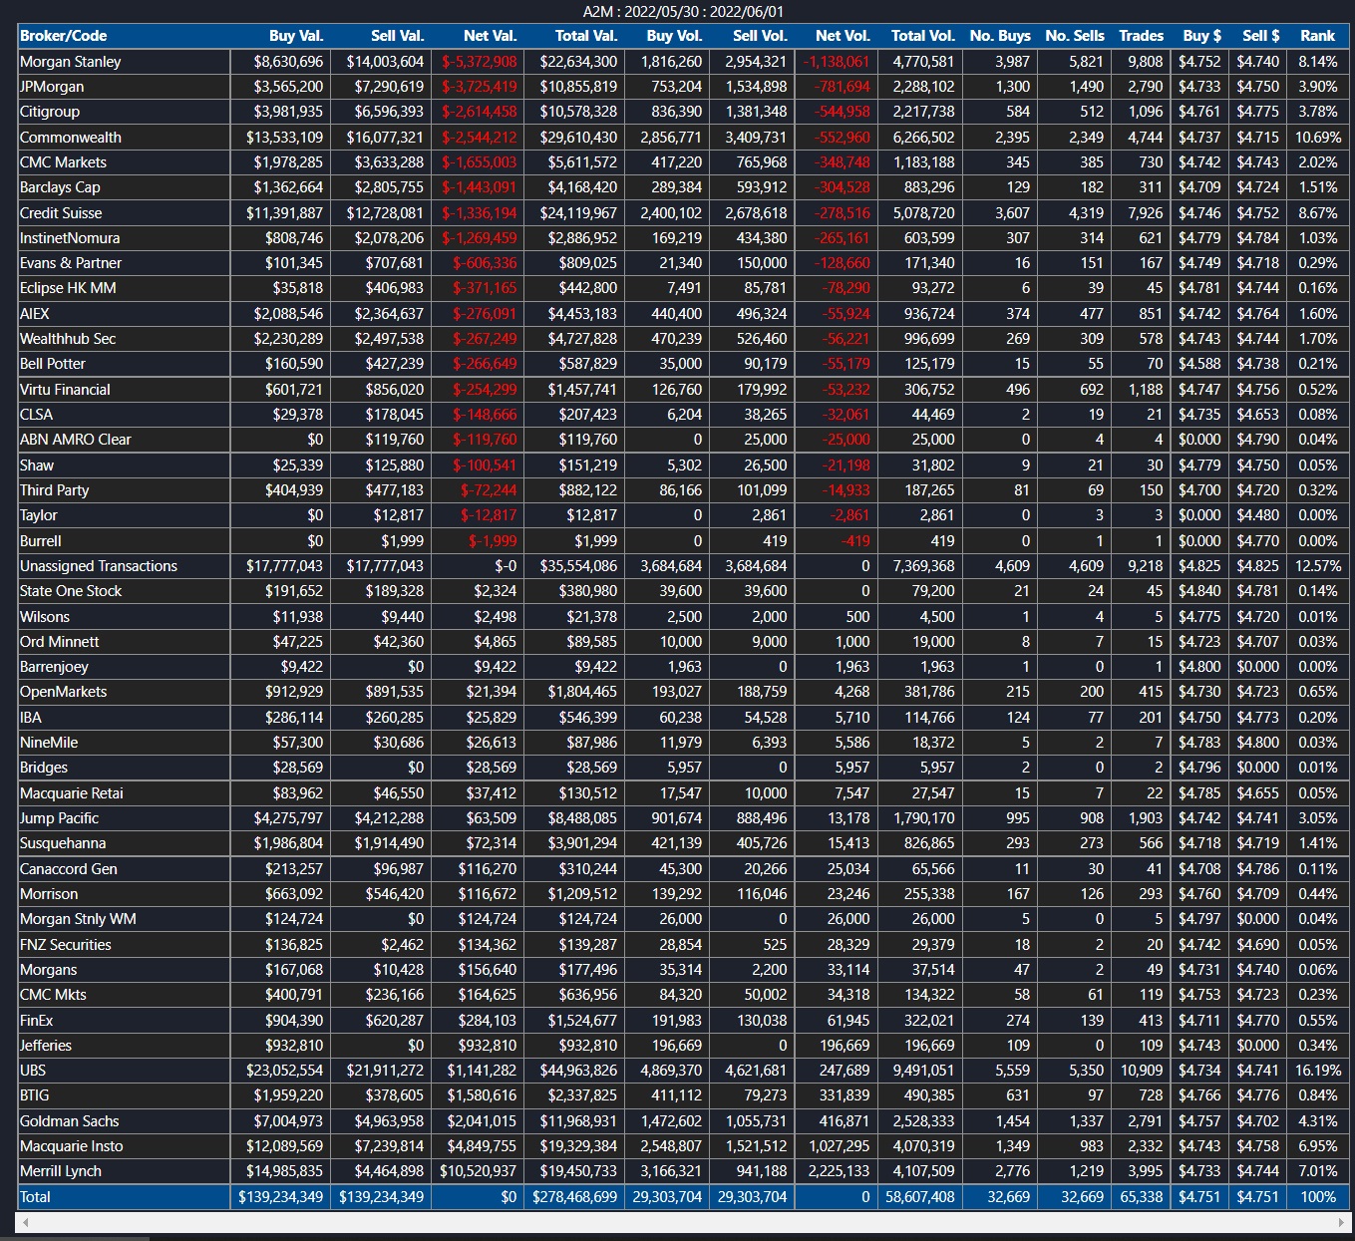Select the CMC Markets broker name
The width and height of the screenshot is (1355, 1241).
(x=63, y=162)
